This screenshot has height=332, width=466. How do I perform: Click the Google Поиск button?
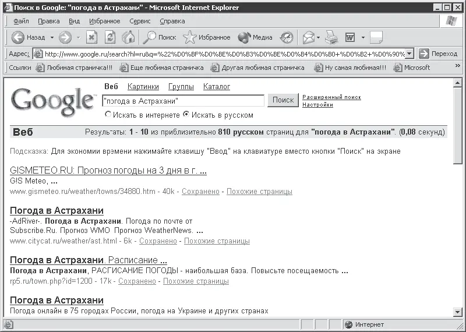pos(283,100)
